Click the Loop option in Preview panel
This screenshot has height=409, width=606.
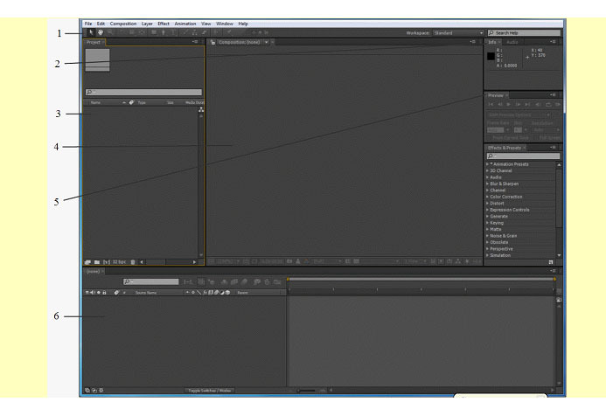(548, 104)
